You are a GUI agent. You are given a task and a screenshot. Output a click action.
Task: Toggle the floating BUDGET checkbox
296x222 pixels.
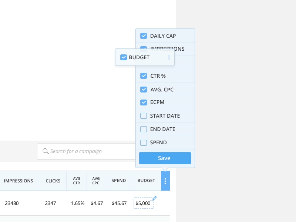pyautogui.click(x=124, y=57)
